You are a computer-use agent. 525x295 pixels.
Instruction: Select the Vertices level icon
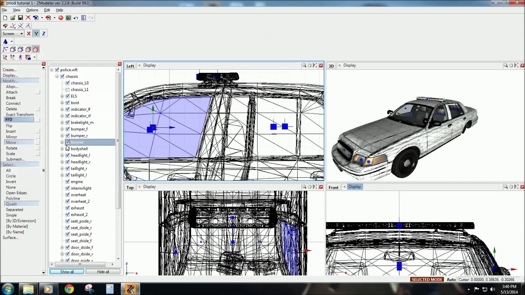[5, 49]
